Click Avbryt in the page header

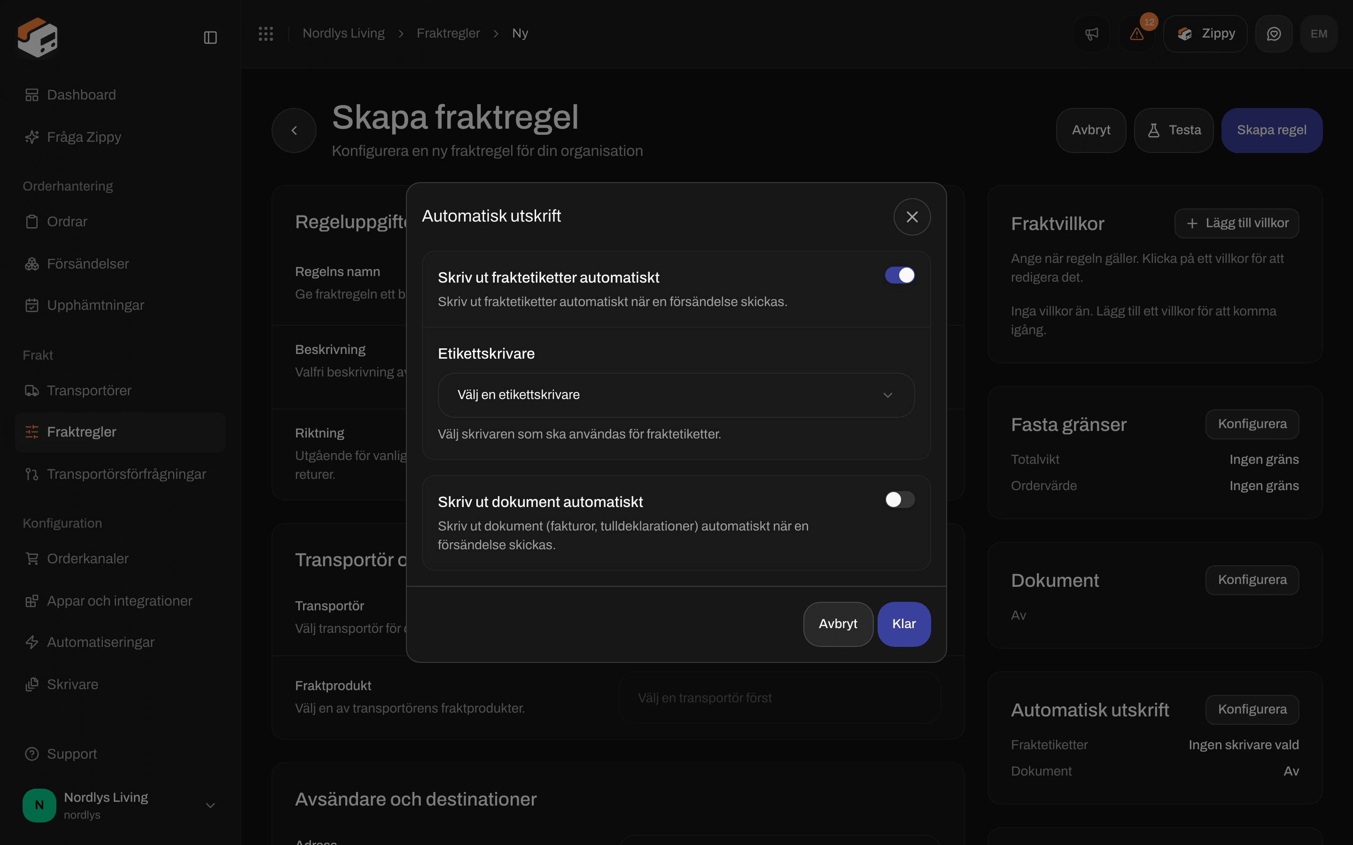1091,130
